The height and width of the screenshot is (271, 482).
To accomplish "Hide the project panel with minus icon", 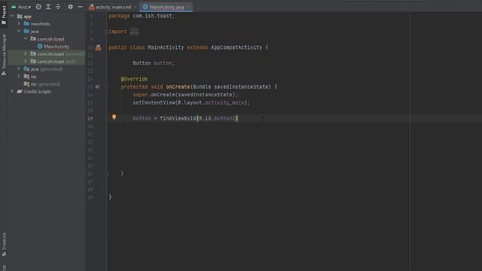I will 81,7.
